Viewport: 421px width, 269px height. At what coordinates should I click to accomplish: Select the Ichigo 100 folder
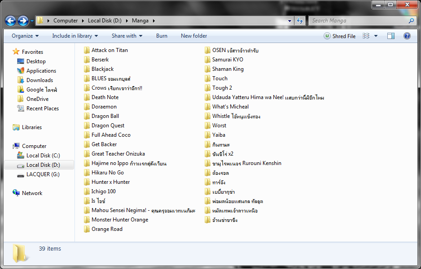coord(100,191)
